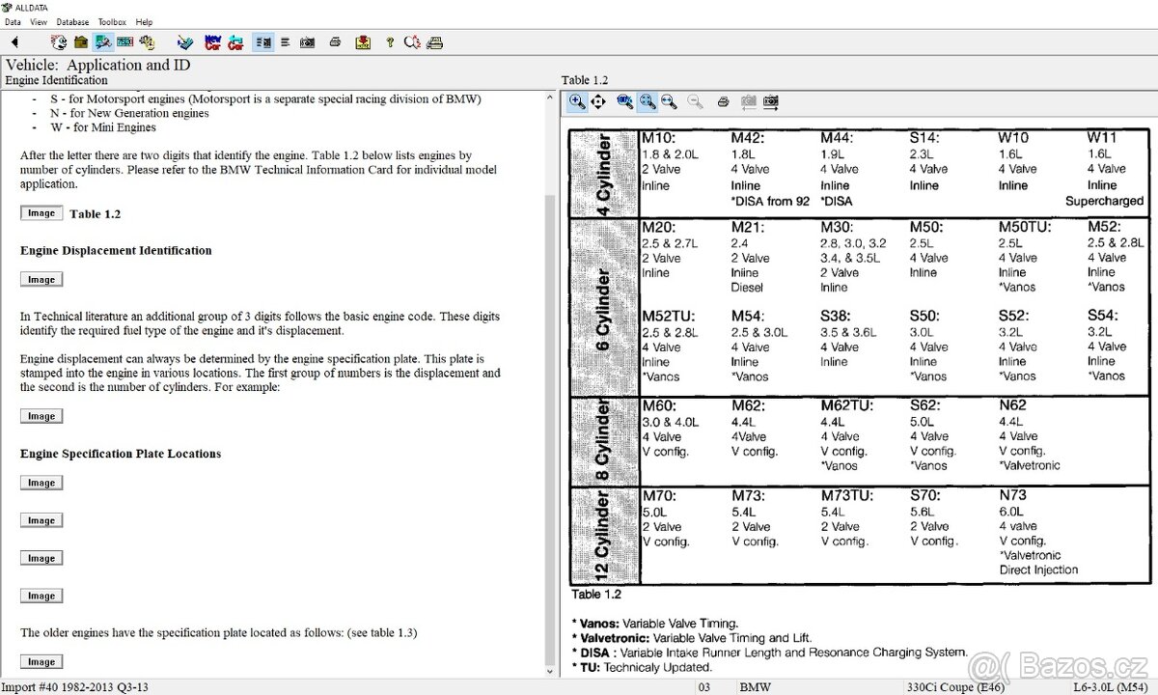This screenshot has height=695, width=1158.
Task: Open the Help question mark icon
Action: pos(388,42)
